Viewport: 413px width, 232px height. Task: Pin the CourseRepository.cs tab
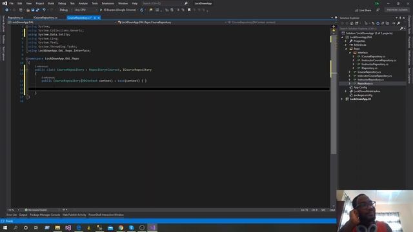(x=95, y=18)
